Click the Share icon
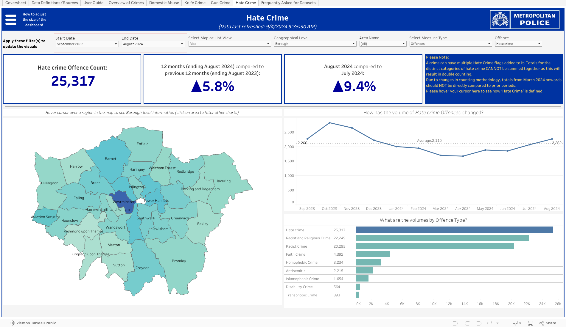Viewport: 566px width, 327px height. tap(542, 323)
